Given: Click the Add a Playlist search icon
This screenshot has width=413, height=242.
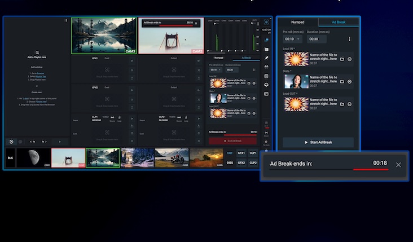Looking at the screenshot, I should [x=37, y=52].
